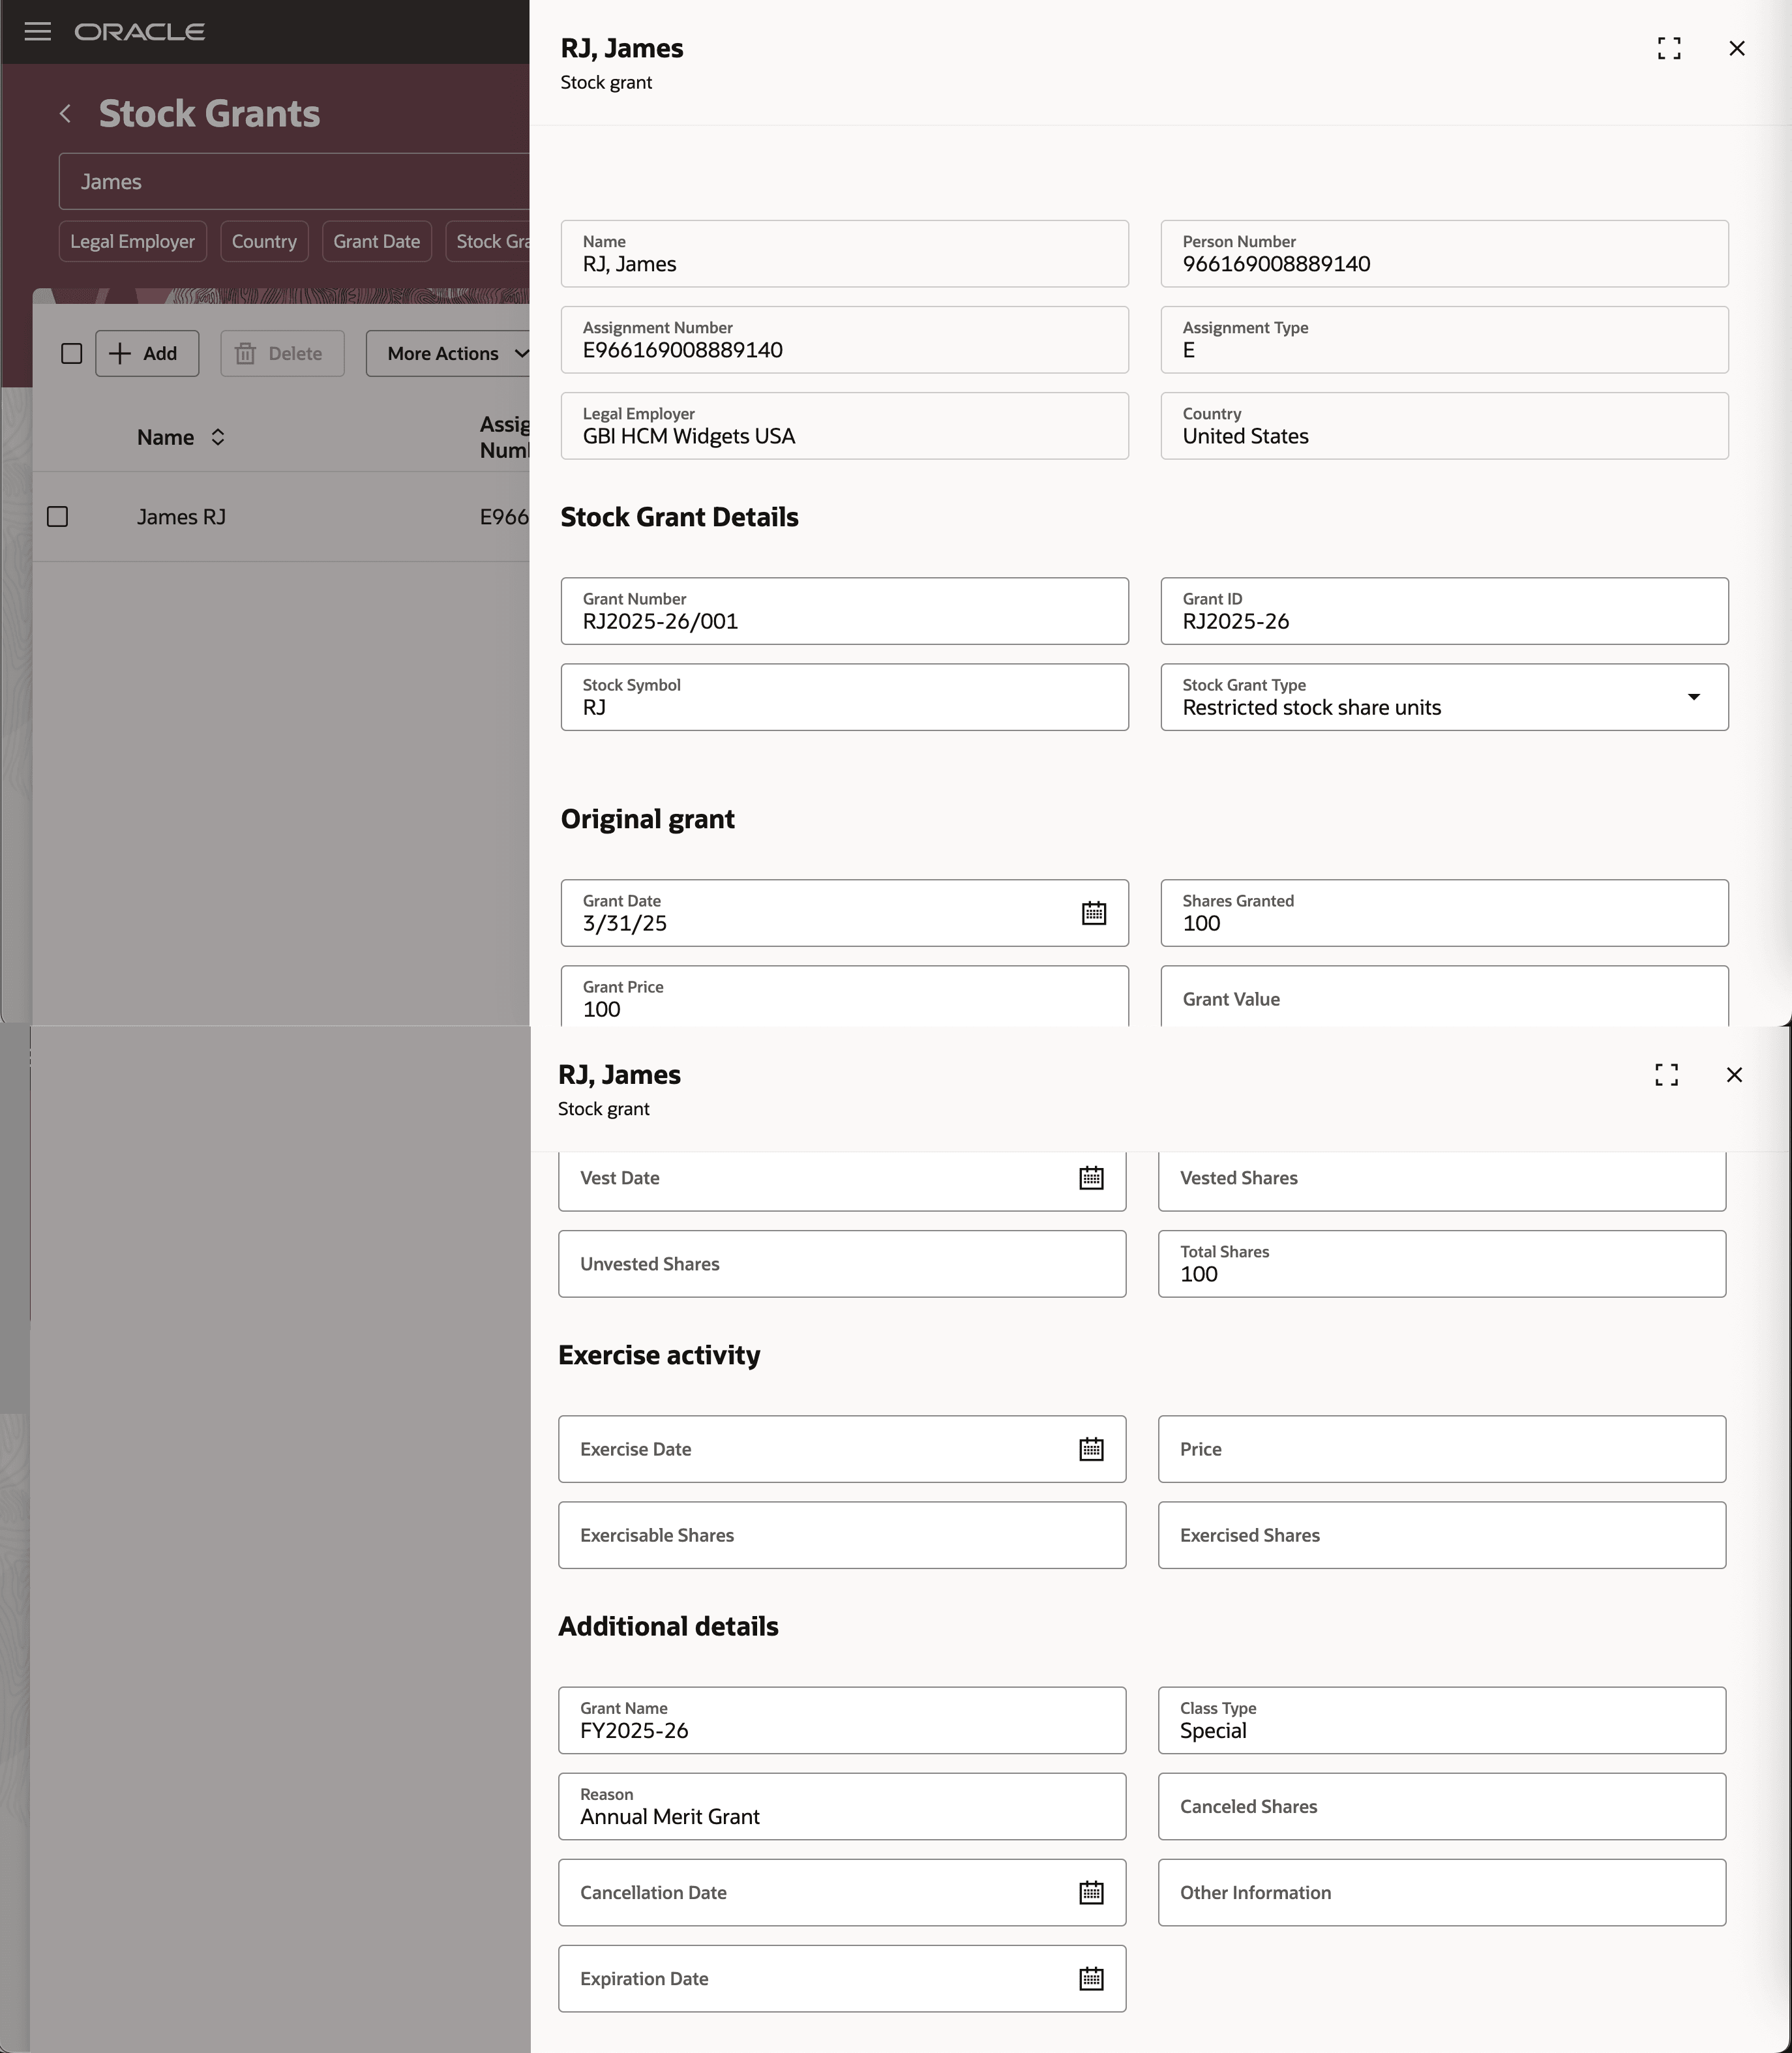Open the Legal Employer filter chip
Image resolution: width=1792 pixels, height=2053 pixels.
(x=132, y=241)
